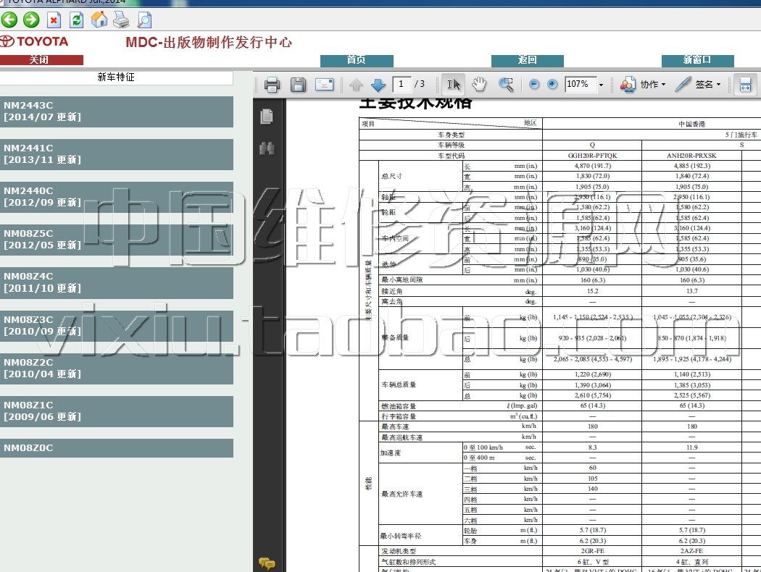Screen dimensions: 761x572
Task: Choose the marquee zoom tool
Action: point(506,85)
